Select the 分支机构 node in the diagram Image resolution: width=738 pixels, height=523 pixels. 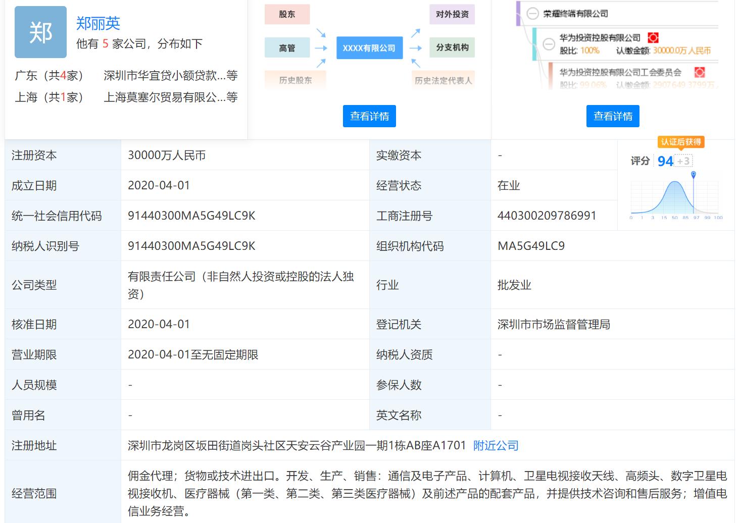click(x=452, y=47)
